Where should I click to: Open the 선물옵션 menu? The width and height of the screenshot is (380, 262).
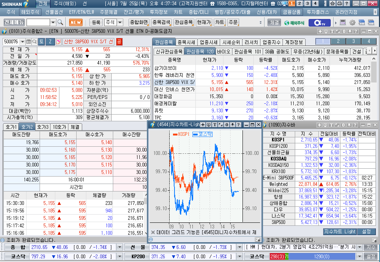click(54, 12)
